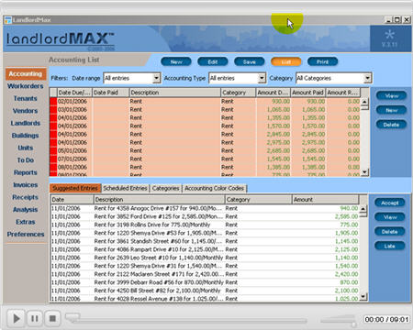Select Units in the sidebar
The height and width of the screenshot is (330, 413).
(26, 148)
